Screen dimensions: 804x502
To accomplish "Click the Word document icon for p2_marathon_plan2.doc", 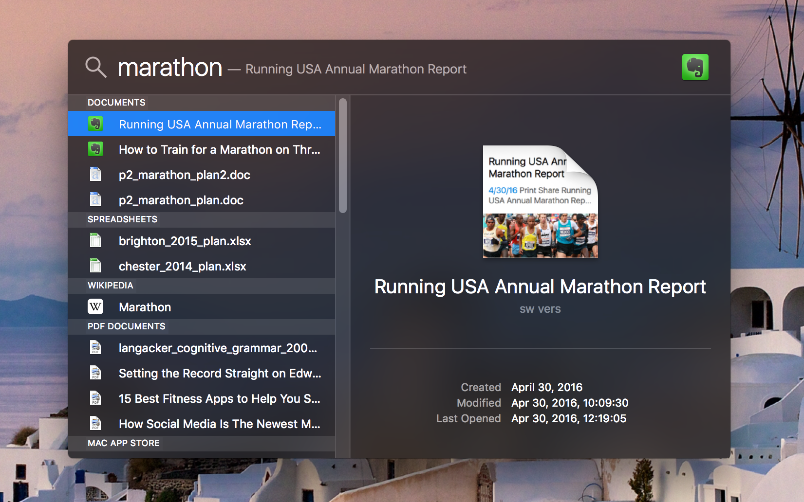I will click(95, 174).
